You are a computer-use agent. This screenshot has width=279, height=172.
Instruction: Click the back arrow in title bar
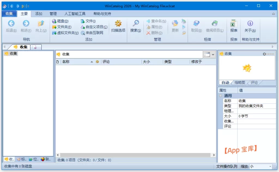coord(12,6)
